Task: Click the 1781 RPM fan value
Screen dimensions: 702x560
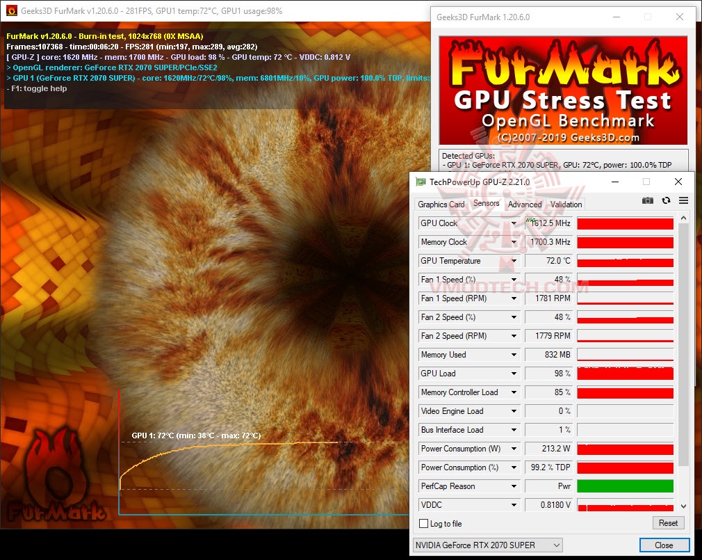Action: [x=549, y=298]
